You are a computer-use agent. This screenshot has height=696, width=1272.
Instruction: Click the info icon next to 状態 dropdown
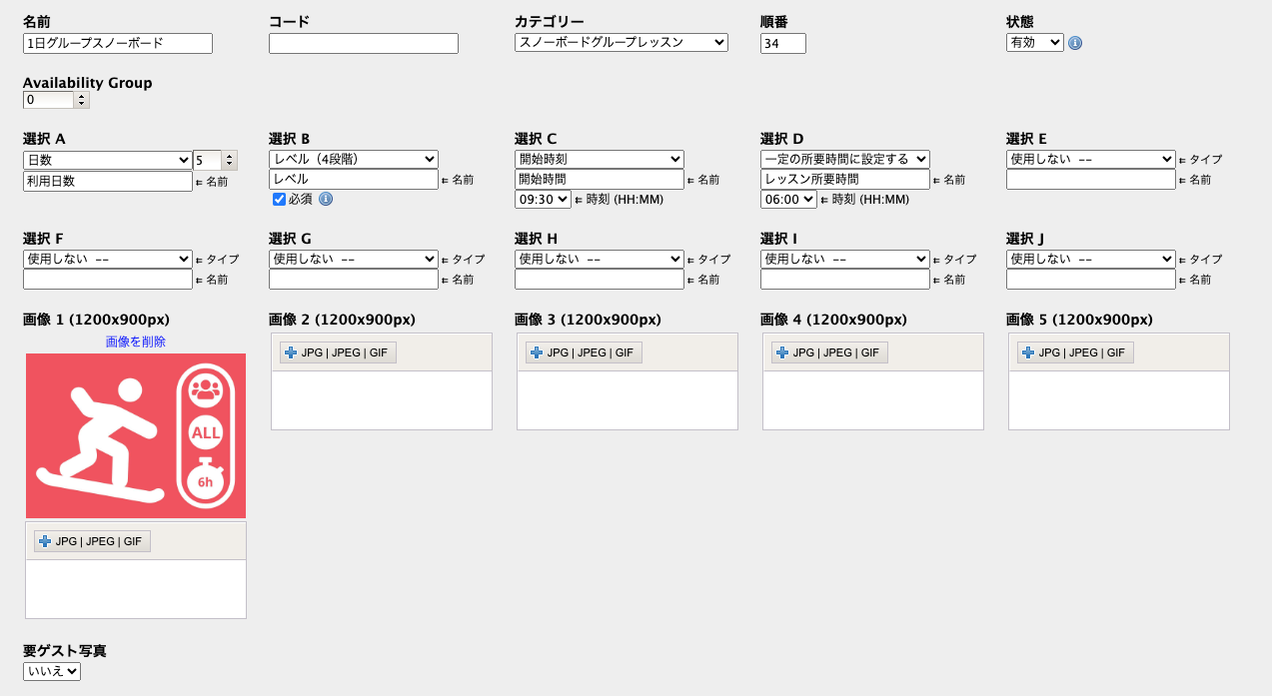1075,43
